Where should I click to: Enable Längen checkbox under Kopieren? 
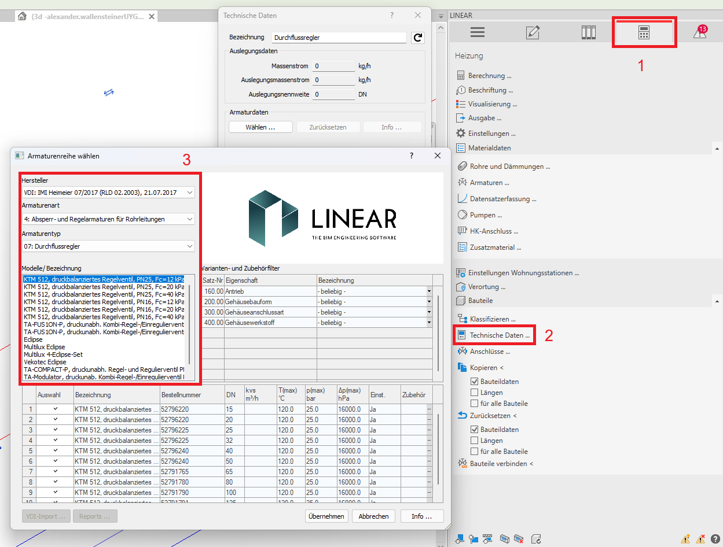click(475, 393)
